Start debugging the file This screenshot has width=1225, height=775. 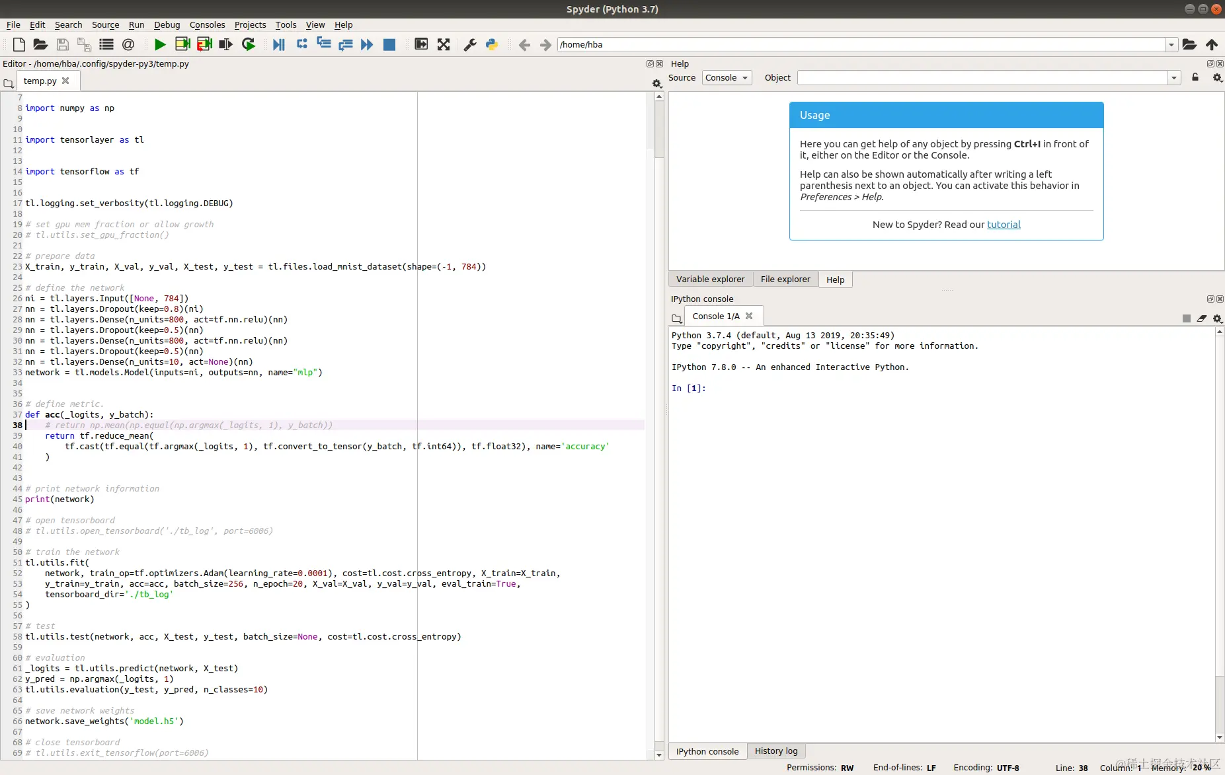(279, 44)
